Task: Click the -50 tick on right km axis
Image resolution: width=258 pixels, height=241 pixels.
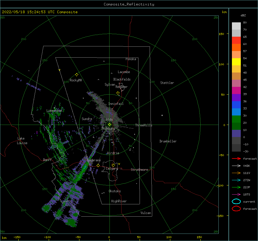Action: [x=221, y=155]
